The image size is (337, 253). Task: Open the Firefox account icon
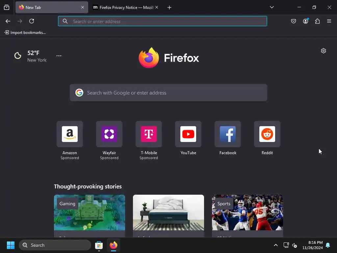pos(305,21)
